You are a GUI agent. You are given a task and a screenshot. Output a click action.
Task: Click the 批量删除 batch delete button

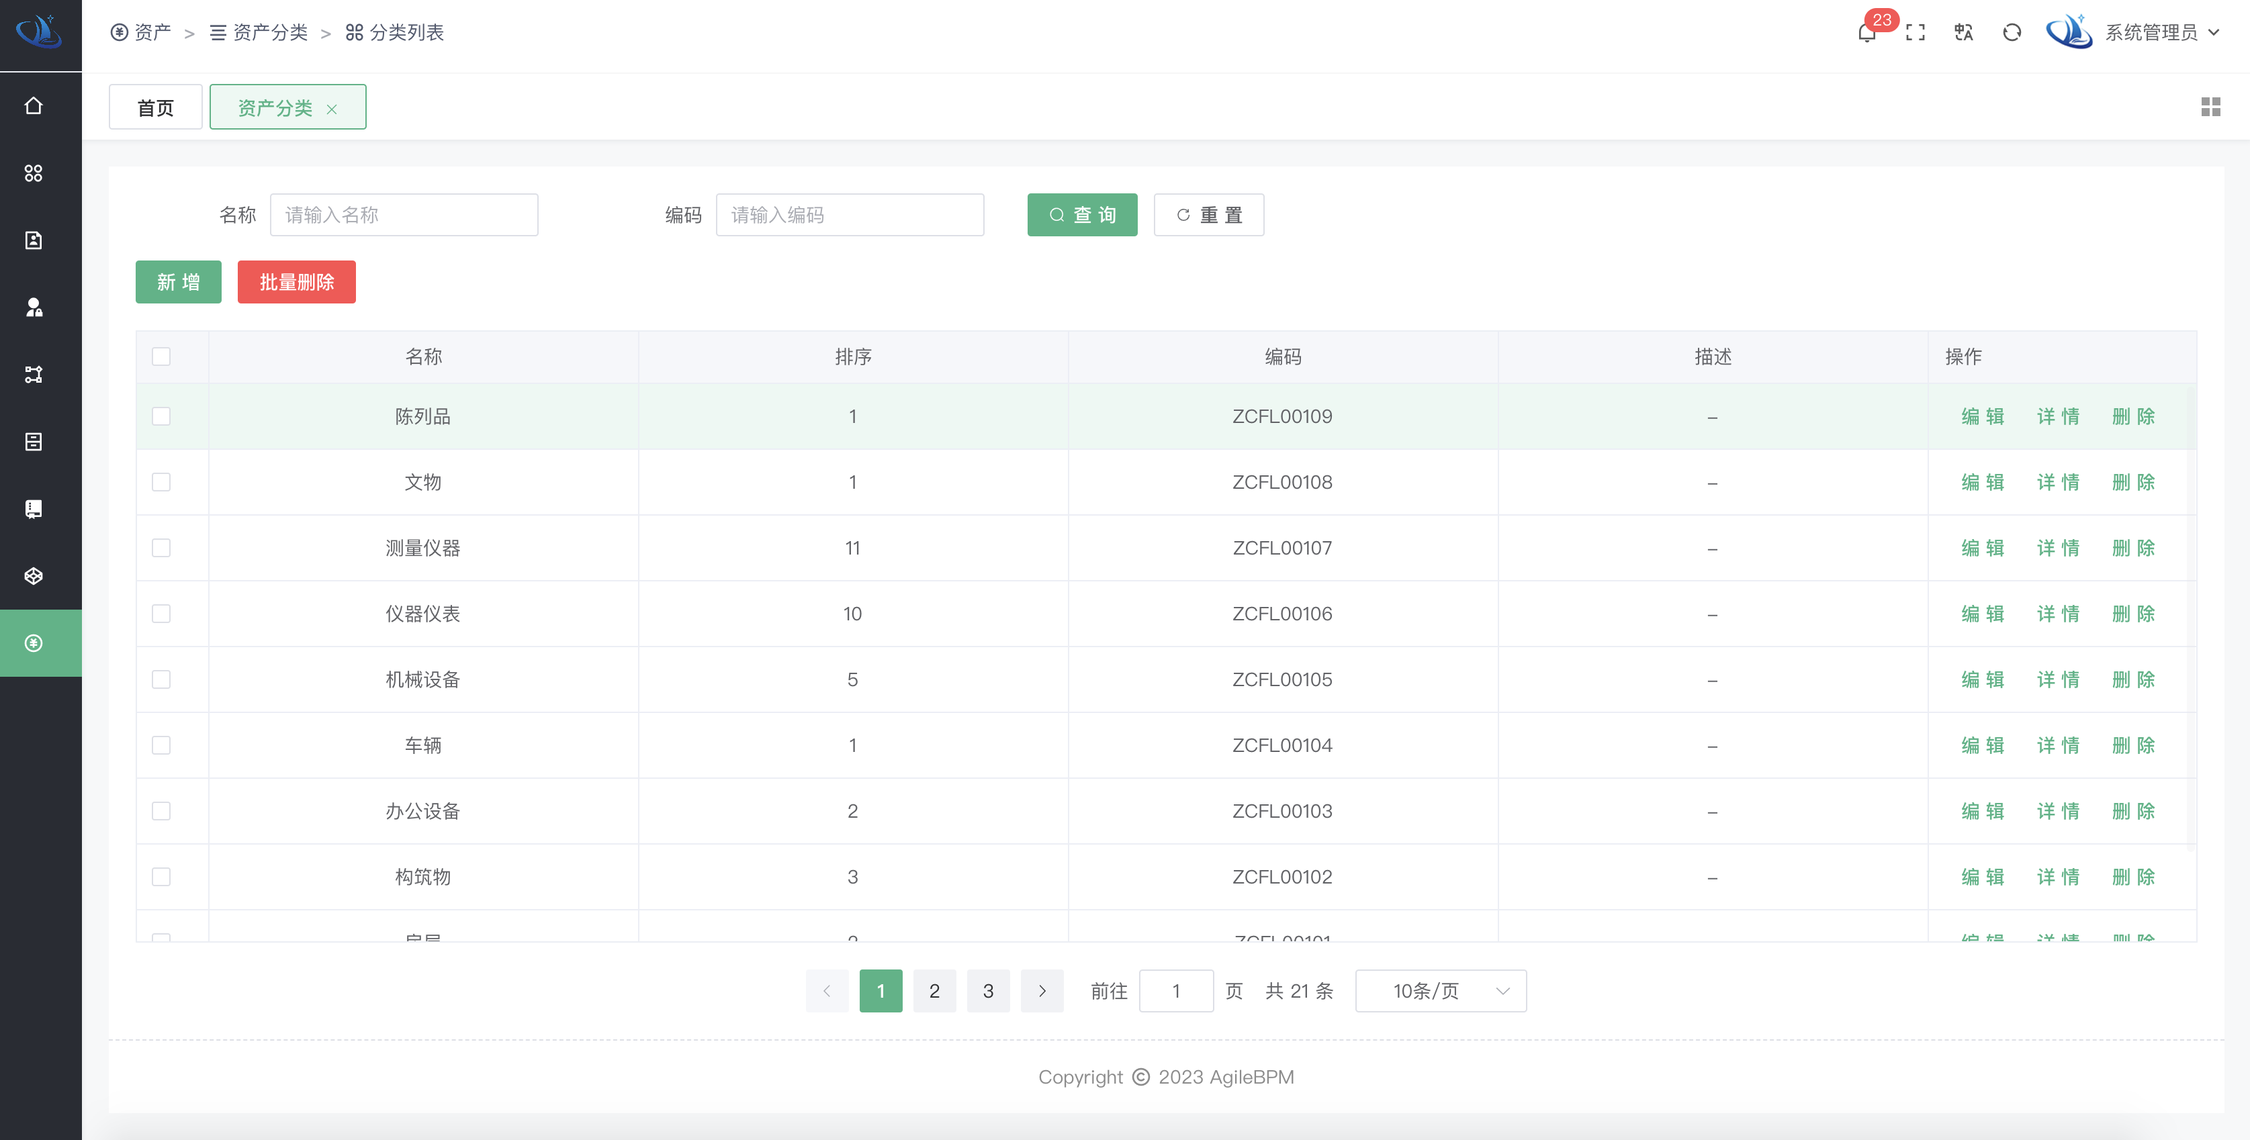tap(296, 282)
